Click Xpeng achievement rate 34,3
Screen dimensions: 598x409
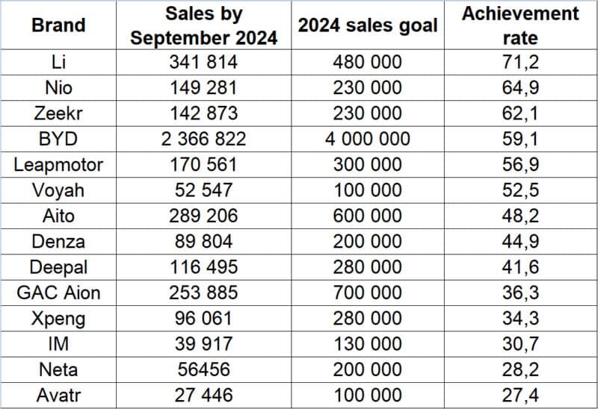click(x=520, y=318)
